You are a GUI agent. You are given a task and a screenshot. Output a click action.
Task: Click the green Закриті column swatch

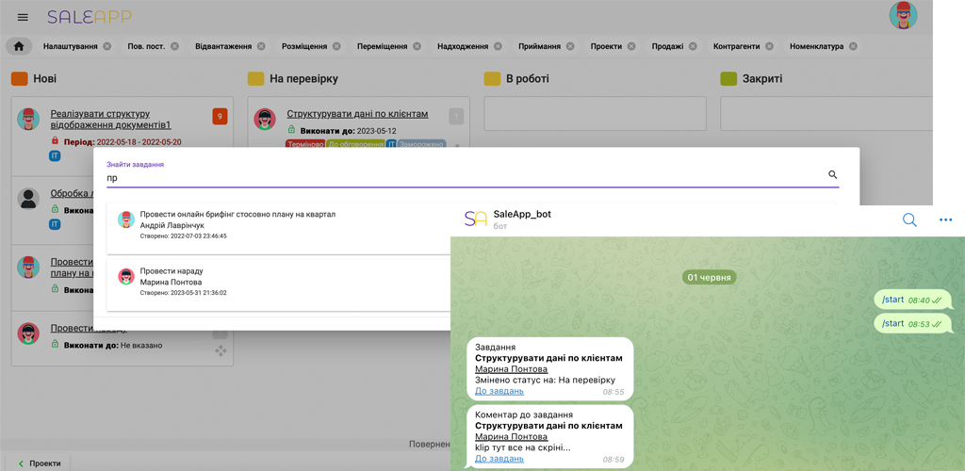click(728, 79)
